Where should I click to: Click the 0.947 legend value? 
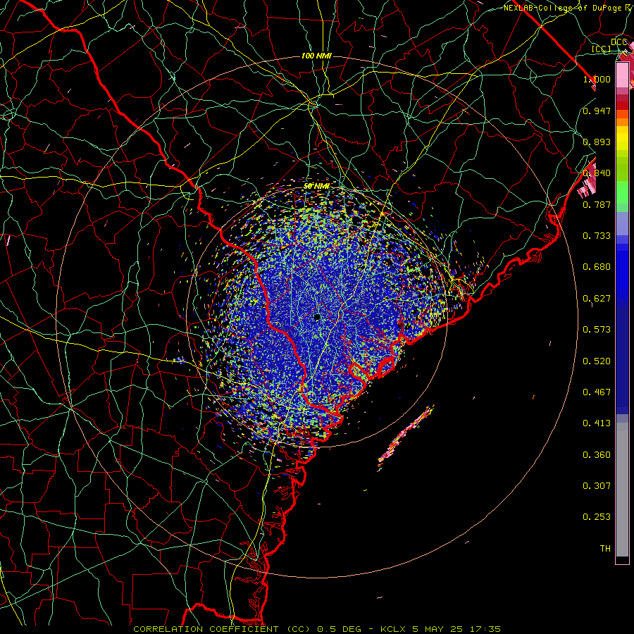(x=597, y=111)
